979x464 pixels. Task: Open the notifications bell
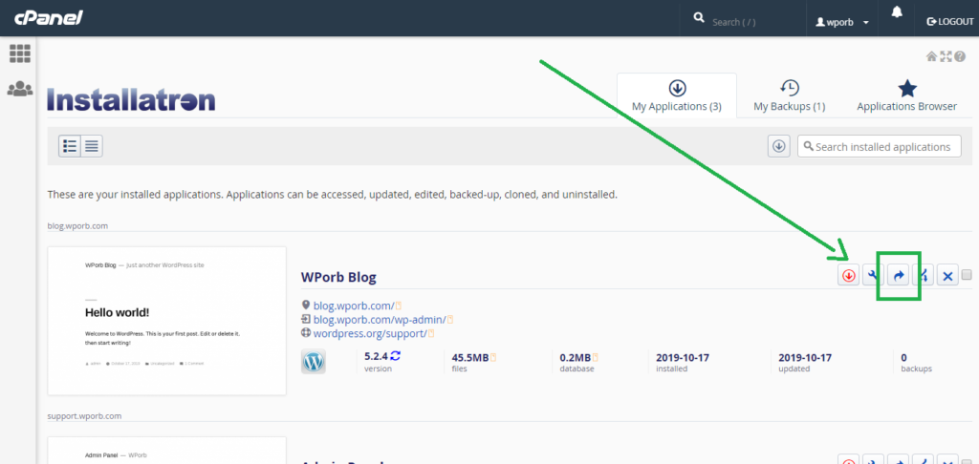(x=897, y=12)
